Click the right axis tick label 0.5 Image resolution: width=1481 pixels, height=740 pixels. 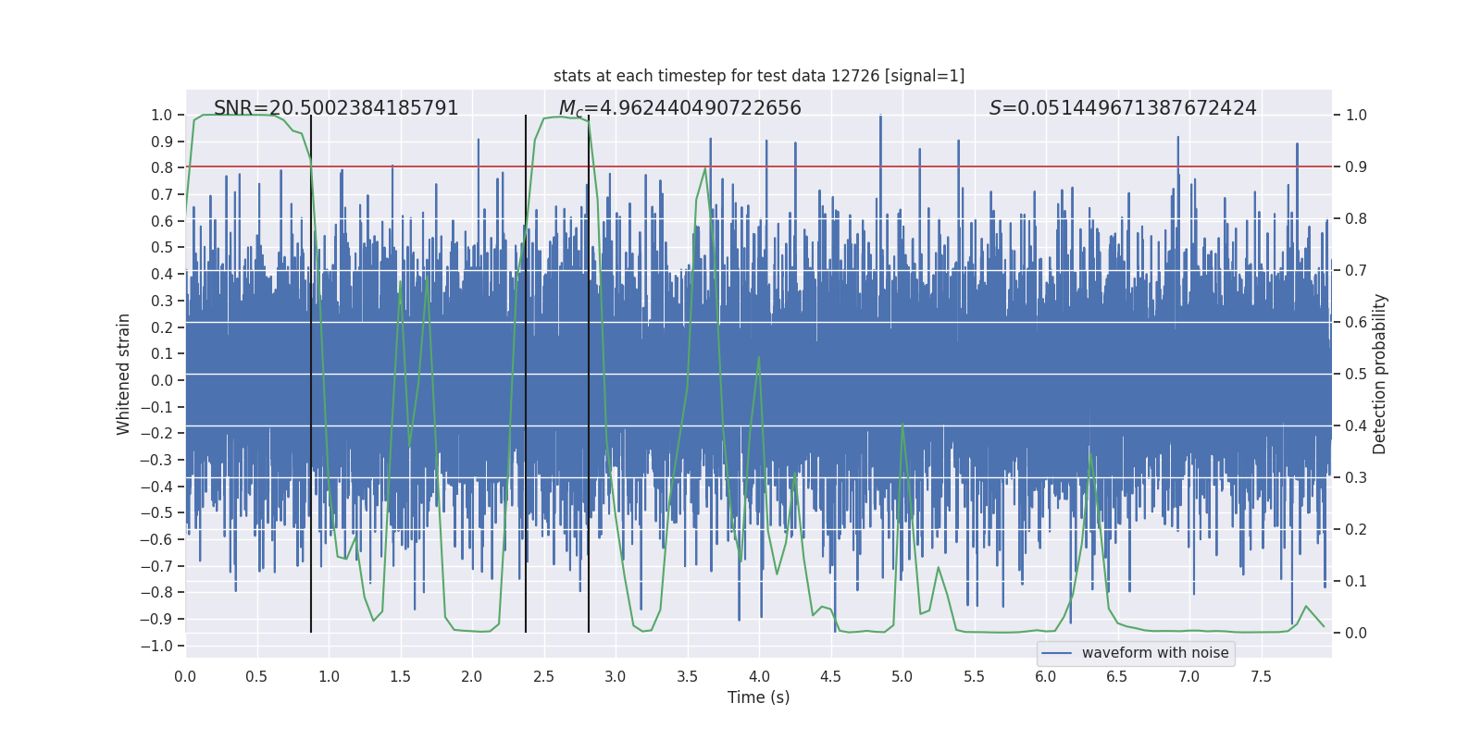pyautogui.click(x=1356, y=374)
